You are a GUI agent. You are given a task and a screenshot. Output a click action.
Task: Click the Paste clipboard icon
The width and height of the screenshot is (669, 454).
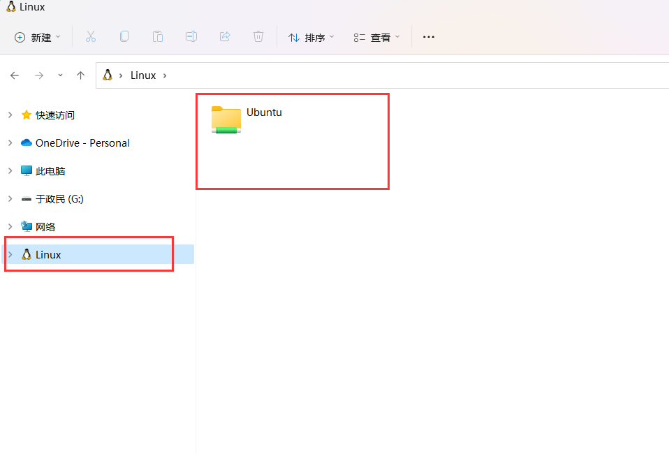click(157, 37)
